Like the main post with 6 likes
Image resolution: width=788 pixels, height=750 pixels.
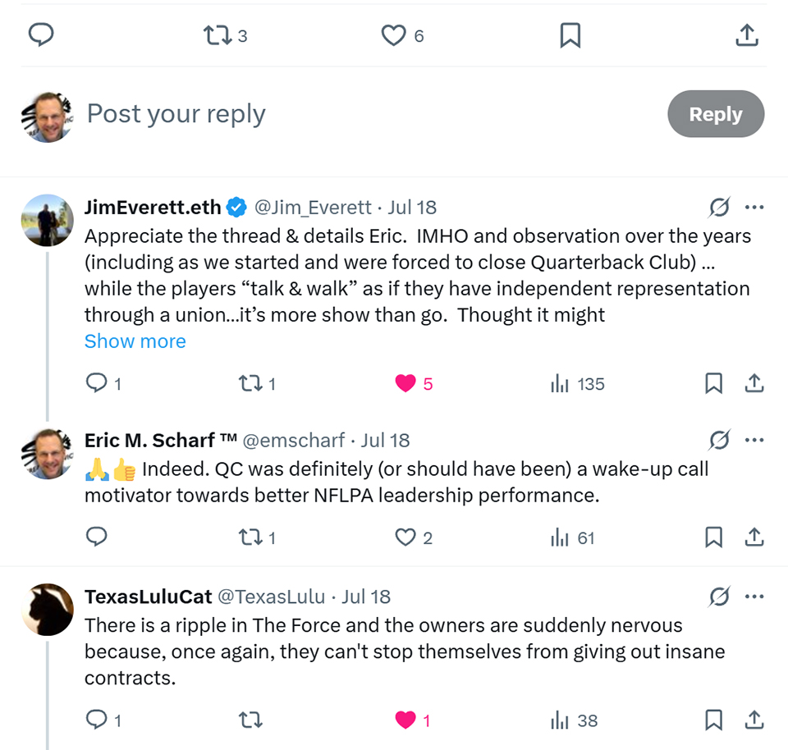point(394,35)
